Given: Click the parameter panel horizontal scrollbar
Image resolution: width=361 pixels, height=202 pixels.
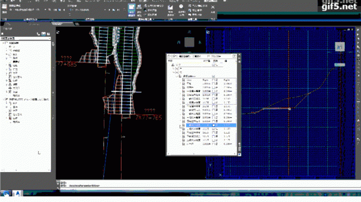Looking at the screenshot, I should pos(202,154).
